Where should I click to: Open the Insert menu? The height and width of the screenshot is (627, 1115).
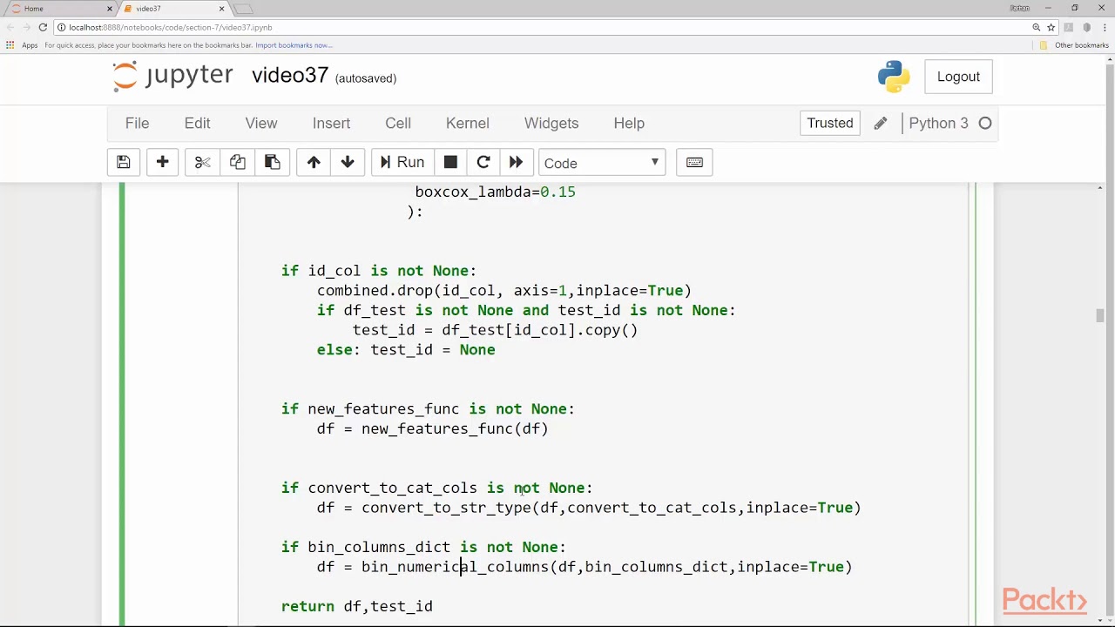click(x=331, y=123)
